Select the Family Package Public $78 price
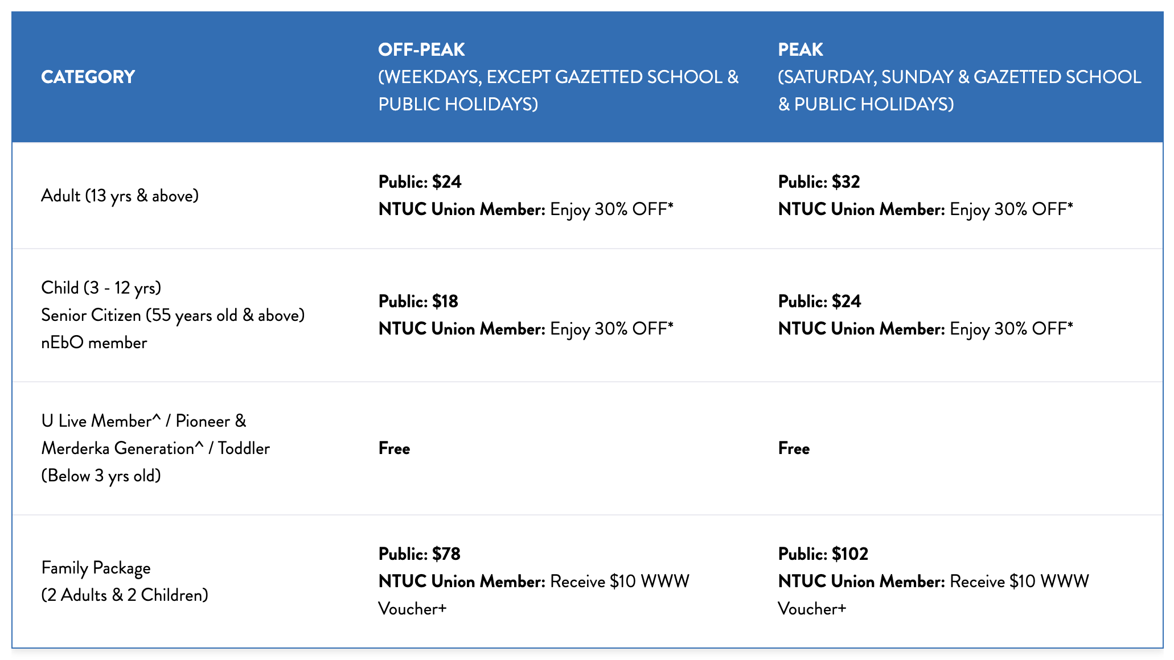Screen dimensions: 1174x660 pyautogui.click(x=419, y=554)
